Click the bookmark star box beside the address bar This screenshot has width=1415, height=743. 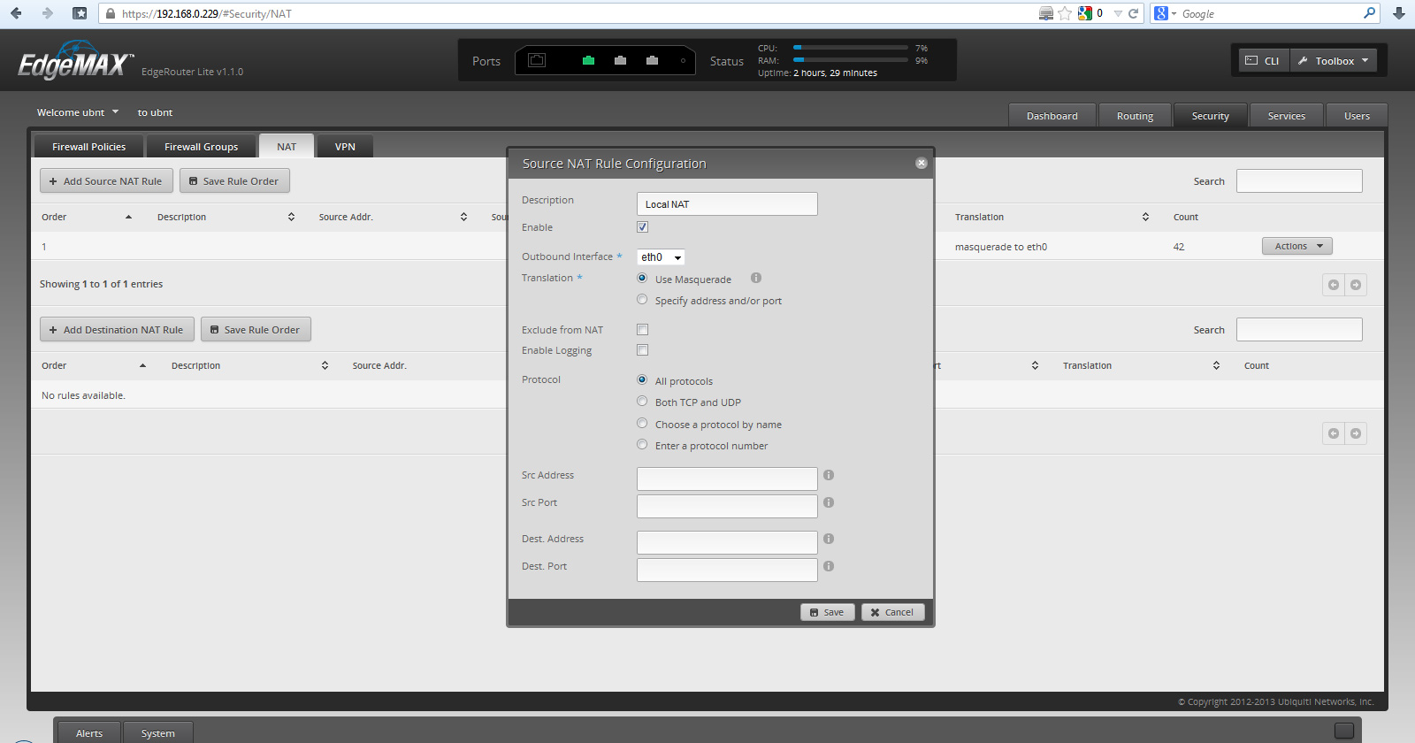click(80, 13)
